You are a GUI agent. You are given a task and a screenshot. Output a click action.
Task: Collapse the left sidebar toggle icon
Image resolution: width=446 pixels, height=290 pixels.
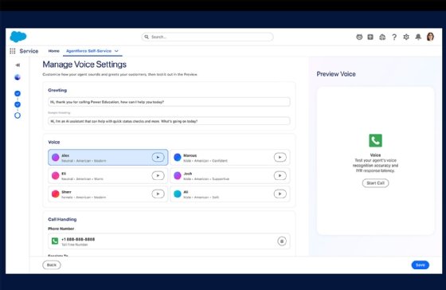[x=18, y=65]
